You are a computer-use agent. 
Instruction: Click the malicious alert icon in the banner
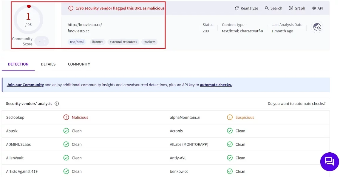71,8
